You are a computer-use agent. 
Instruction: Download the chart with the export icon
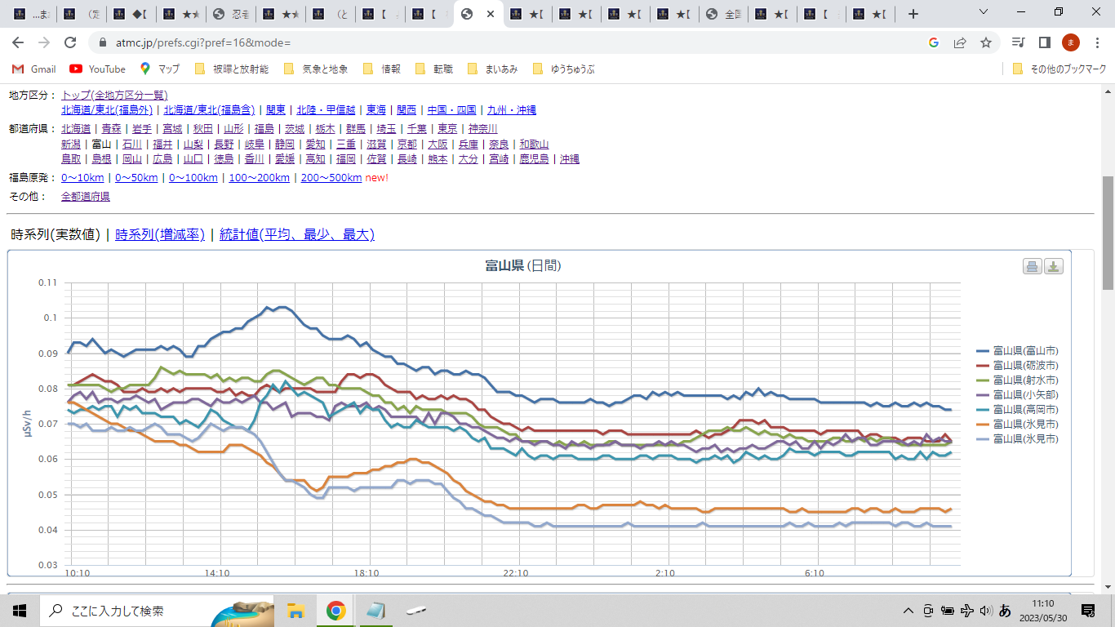pyautogui.click(x=1054, y=266)
